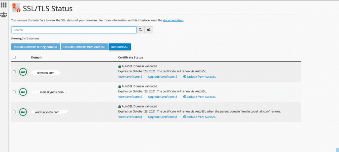The height and width of the screenshot is (152, 339).
Task: Click the mail.skynats.com domain name
Action: click(x=52, y=92)
